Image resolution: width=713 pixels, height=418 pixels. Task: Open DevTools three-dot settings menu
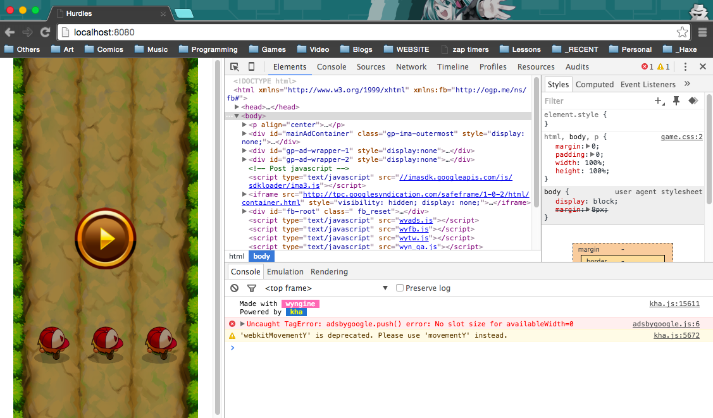[685, 67]
